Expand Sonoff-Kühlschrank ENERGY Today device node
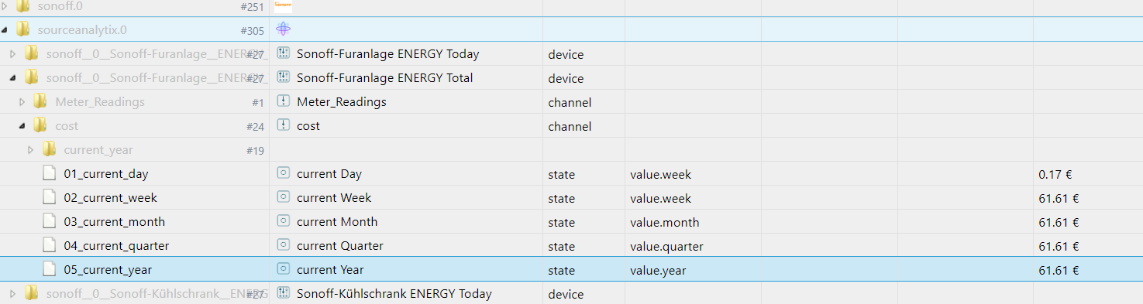The height and width of the screenshot is (304, 1143). 13,294
